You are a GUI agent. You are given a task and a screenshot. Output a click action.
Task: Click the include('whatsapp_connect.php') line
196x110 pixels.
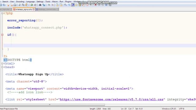[x=37, y=28]
